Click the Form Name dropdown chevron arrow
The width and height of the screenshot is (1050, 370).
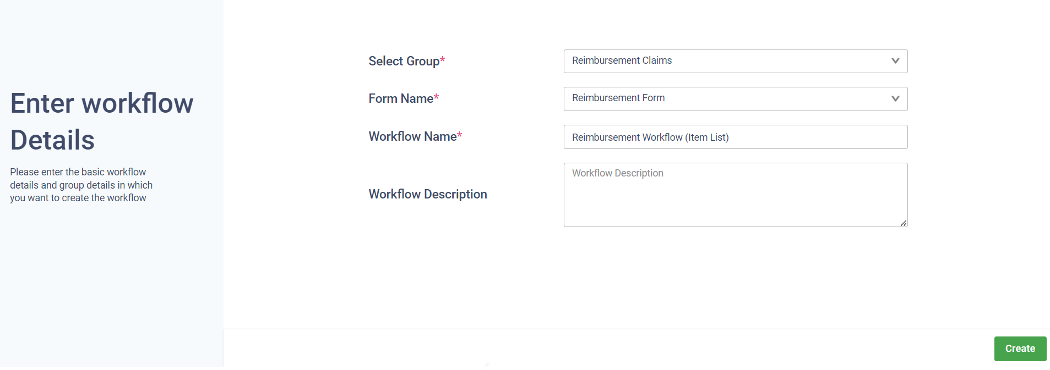(895, 99)
